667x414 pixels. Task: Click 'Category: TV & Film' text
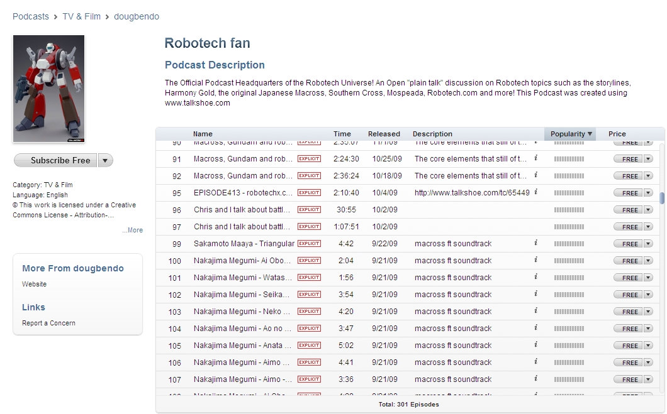pos(43,185)
